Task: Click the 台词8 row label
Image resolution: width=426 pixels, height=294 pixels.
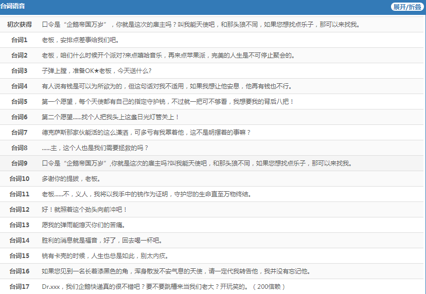Action: coord(19,148)
